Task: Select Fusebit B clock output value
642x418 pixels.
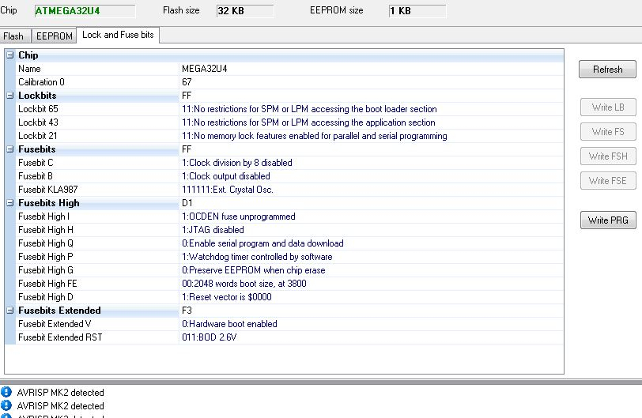Action: [x=371, y=176]
